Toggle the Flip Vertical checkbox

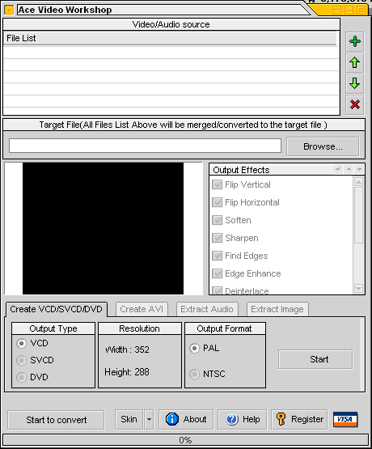(x=218, y=184)
